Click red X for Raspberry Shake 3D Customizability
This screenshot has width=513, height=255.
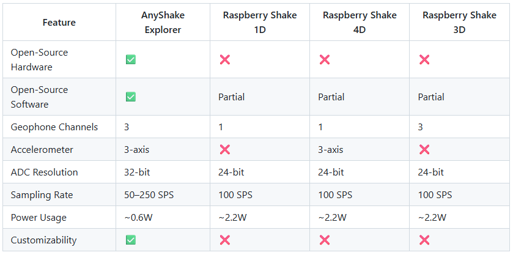tap(424, 240)
